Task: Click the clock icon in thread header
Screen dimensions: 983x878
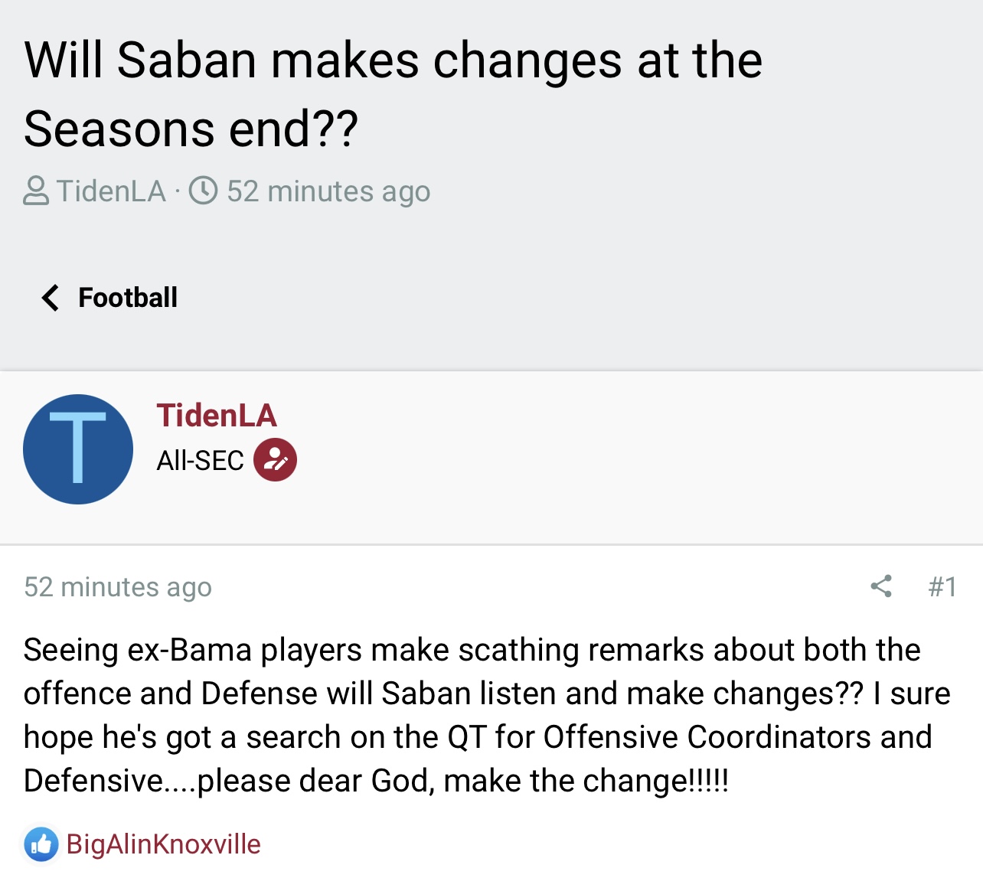Action: tap(204, 191)
